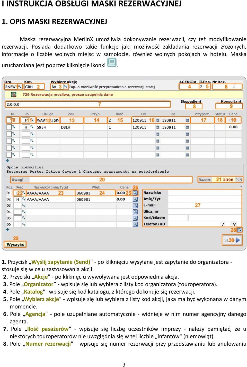Click the 'Opcja niemozliwa' notice text
The height and width of the screenshot is (367, 247).
[25, 167]
